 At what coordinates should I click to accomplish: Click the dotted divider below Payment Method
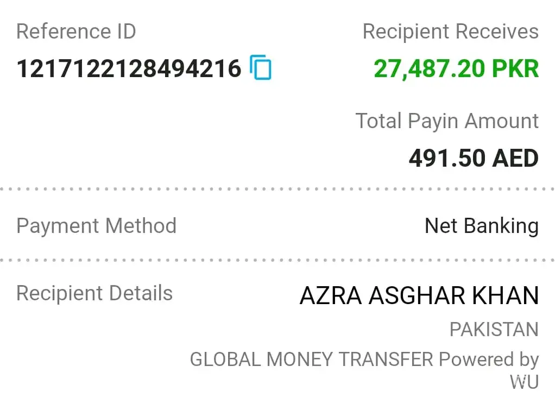coord(277,260)
